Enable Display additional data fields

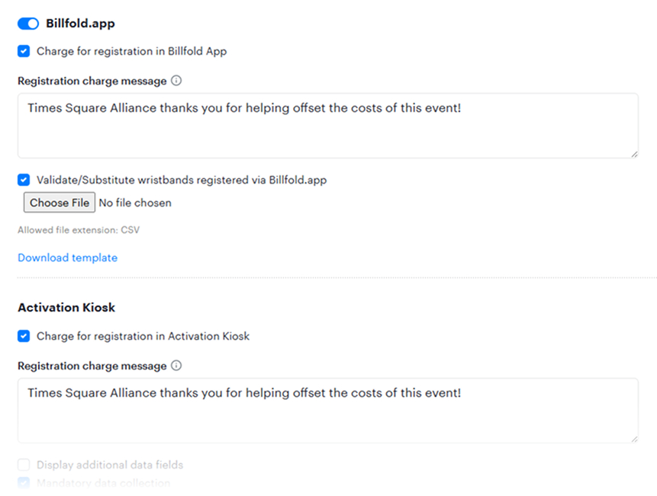[x=23, y=464]
